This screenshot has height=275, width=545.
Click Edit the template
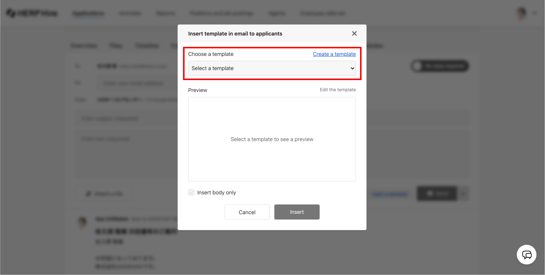pos(338,90)
